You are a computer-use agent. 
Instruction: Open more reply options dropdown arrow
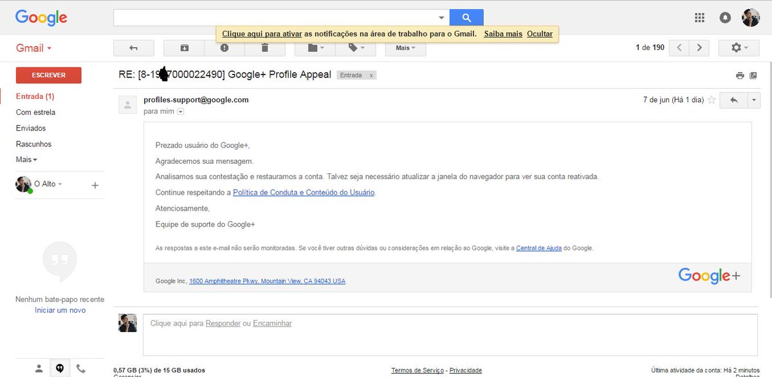754,100
